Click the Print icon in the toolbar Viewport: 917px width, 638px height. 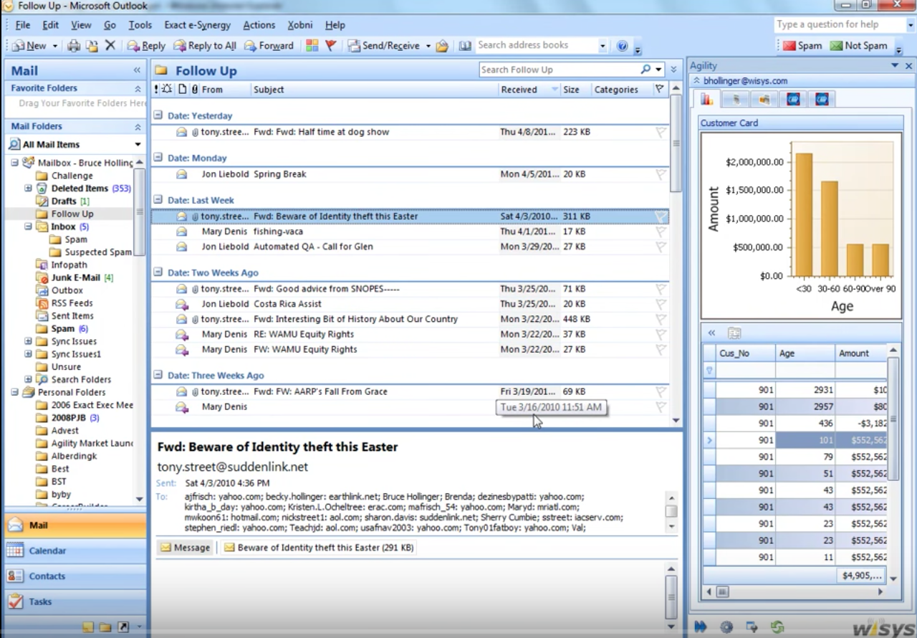(x=74, y=46)
